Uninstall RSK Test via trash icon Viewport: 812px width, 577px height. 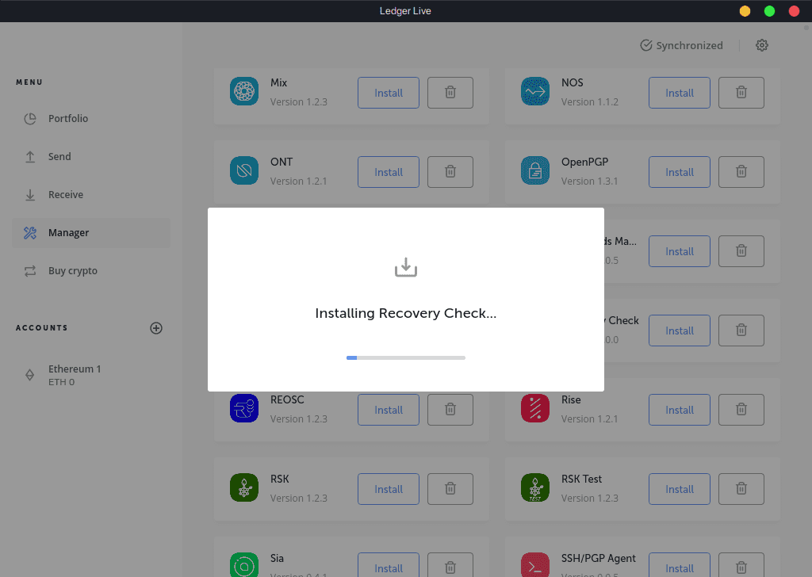coord(741,488)
